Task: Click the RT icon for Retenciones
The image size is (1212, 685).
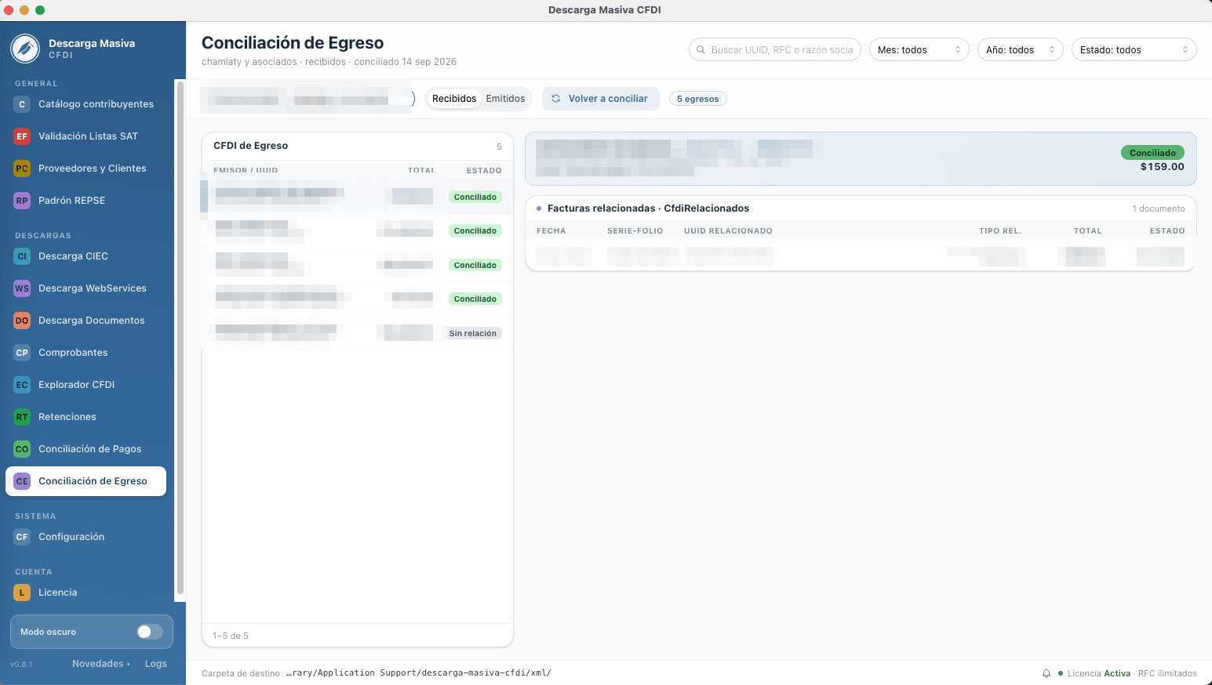Action: pos(22,417)
